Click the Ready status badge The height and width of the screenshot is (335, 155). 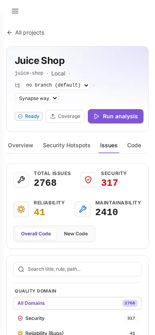tap(29, 116)
